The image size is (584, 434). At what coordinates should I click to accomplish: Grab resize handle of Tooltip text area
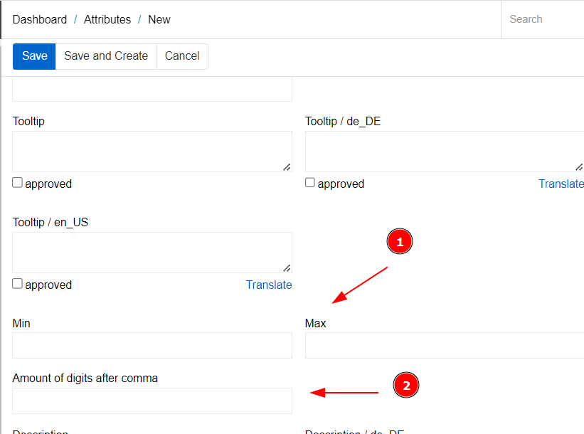coord(287,167)
